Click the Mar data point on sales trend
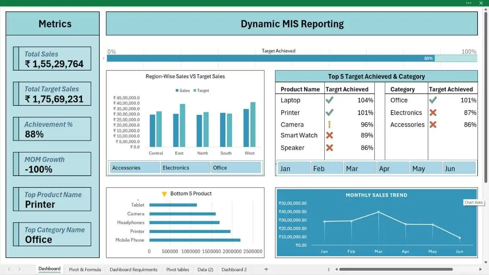Viewport: 489px width, 275px height. (379, 212)
